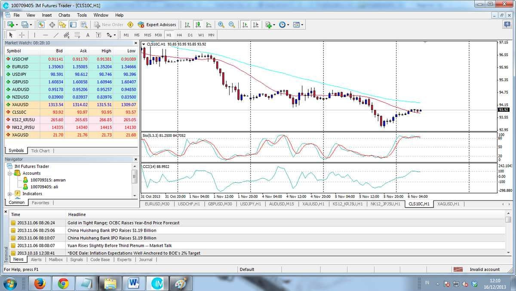Toggle the Navigator panel from the toolbar
516x291 pixels.
(62, 25)
